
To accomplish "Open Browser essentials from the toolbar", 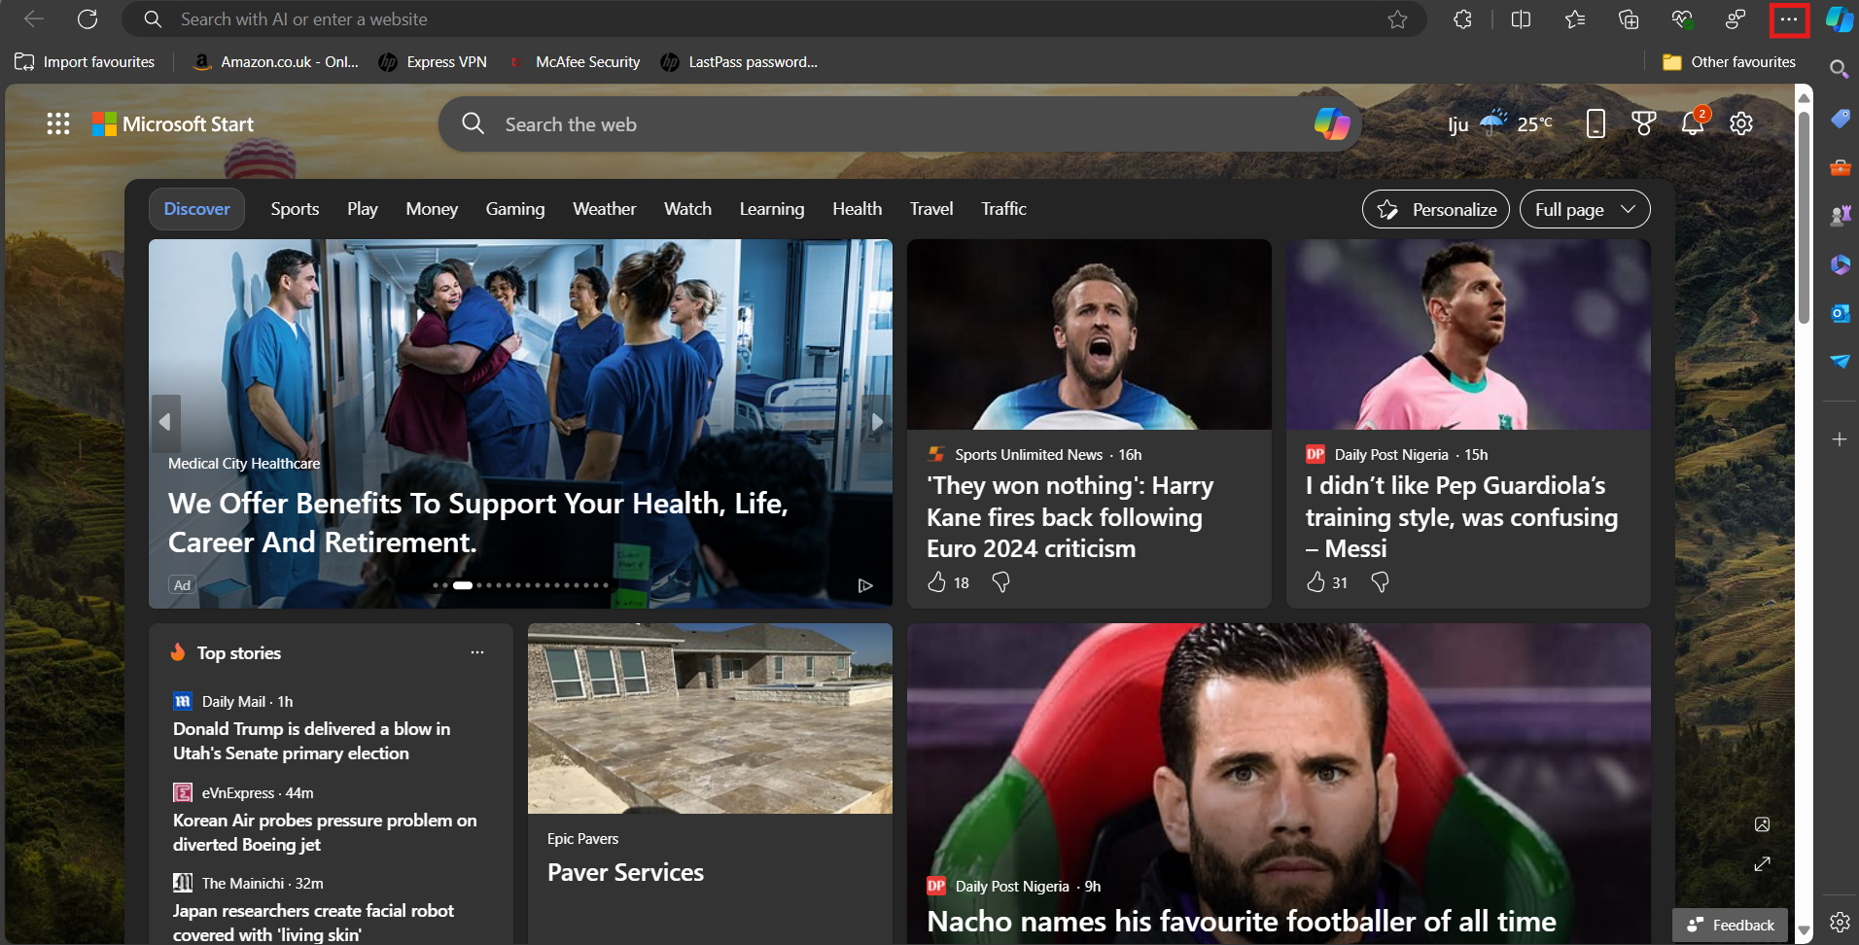I will tap(1683, 19).
